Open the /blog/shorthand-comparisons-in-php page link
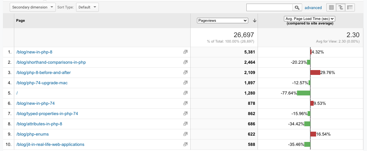This screenshot has height=151, width=367. click(51, 62)
